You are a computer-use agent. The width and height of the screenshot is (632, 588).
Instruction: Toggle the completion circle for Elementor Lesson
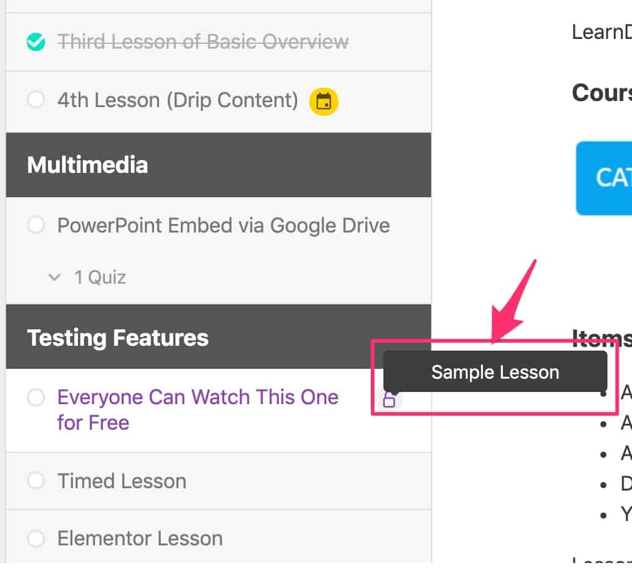(x=35, y=538)
